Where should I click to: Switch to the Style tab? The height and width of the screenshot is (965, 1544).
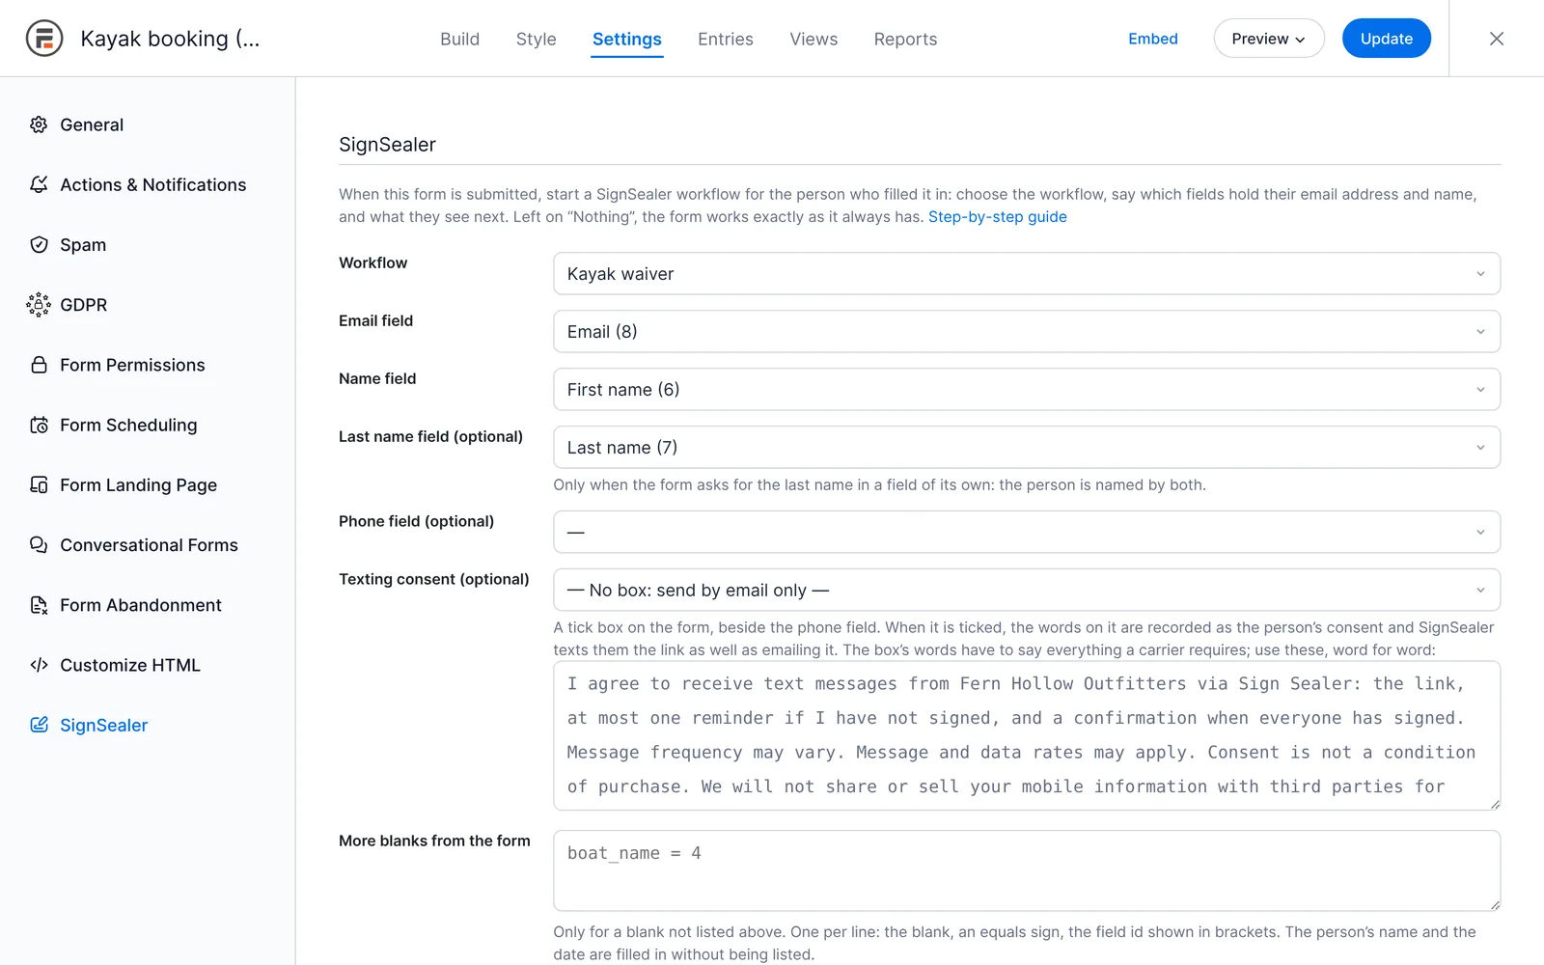[537, 39]
